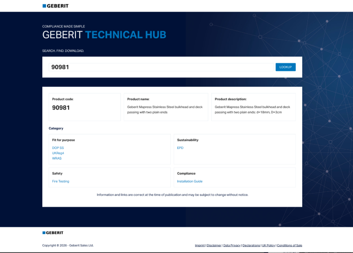
Task: Open the Conditions of Sale link
Action: pyautogui.click(x=289, y=246)
